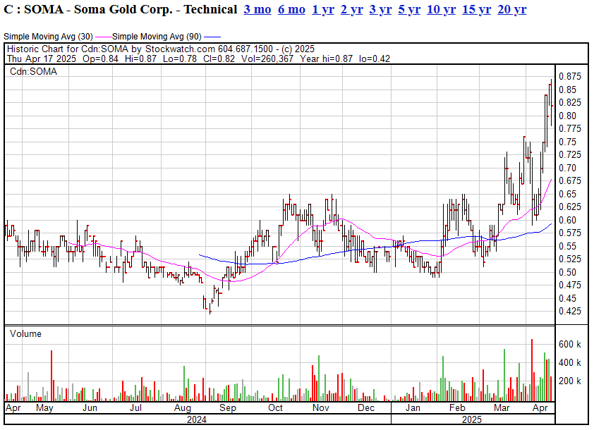The height and width of the screenshot is (430, 594).
Task: Click the 0.65 price axis label
Action: [x=567, y=194]
